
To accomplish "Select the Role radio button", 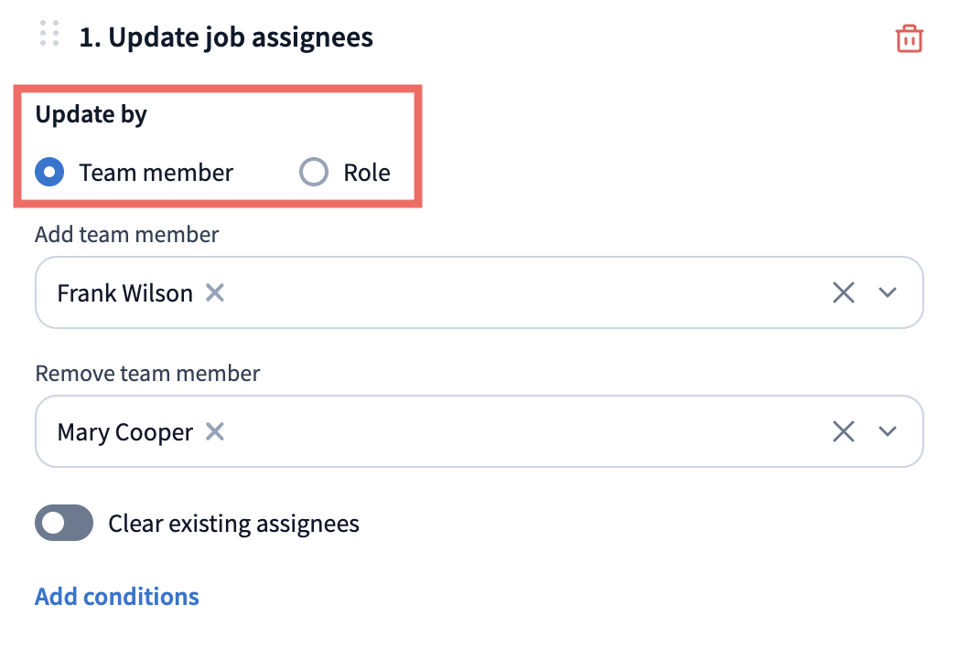I will (314, 173).
